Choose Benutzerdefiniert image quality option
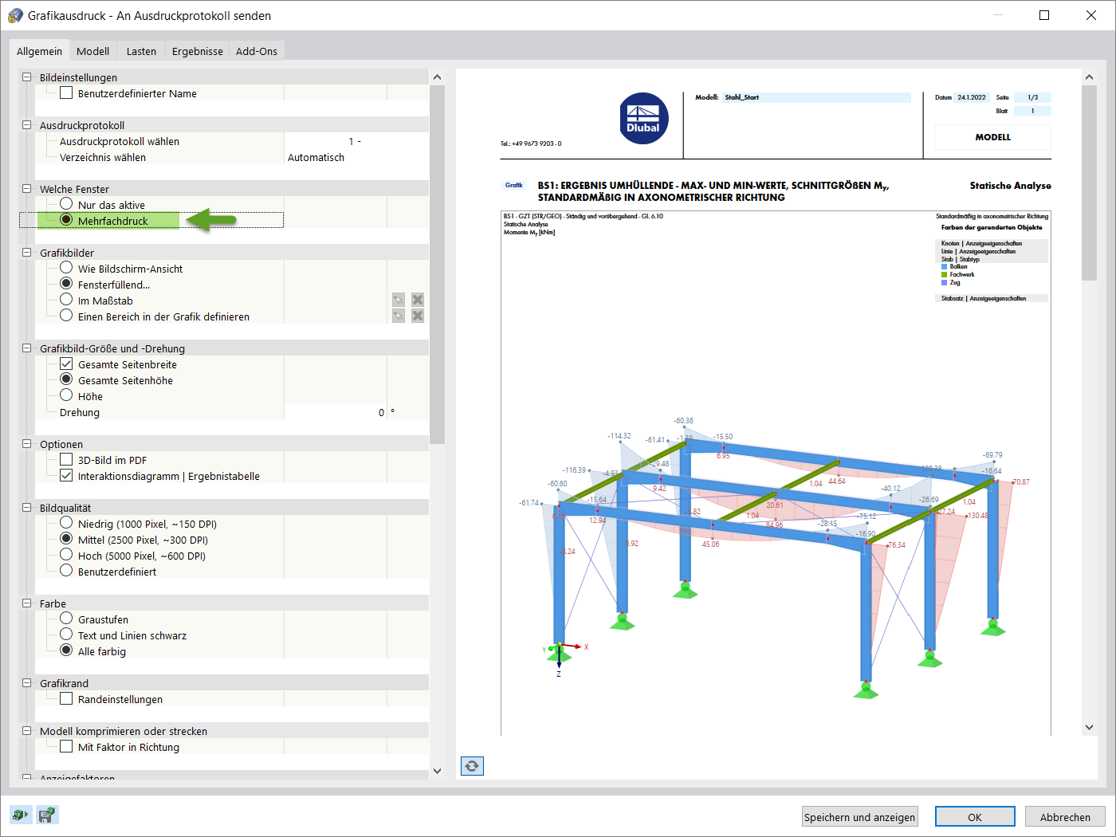Image resolution: width=1116 pixels, height=837 pixels. coord(66,571)
